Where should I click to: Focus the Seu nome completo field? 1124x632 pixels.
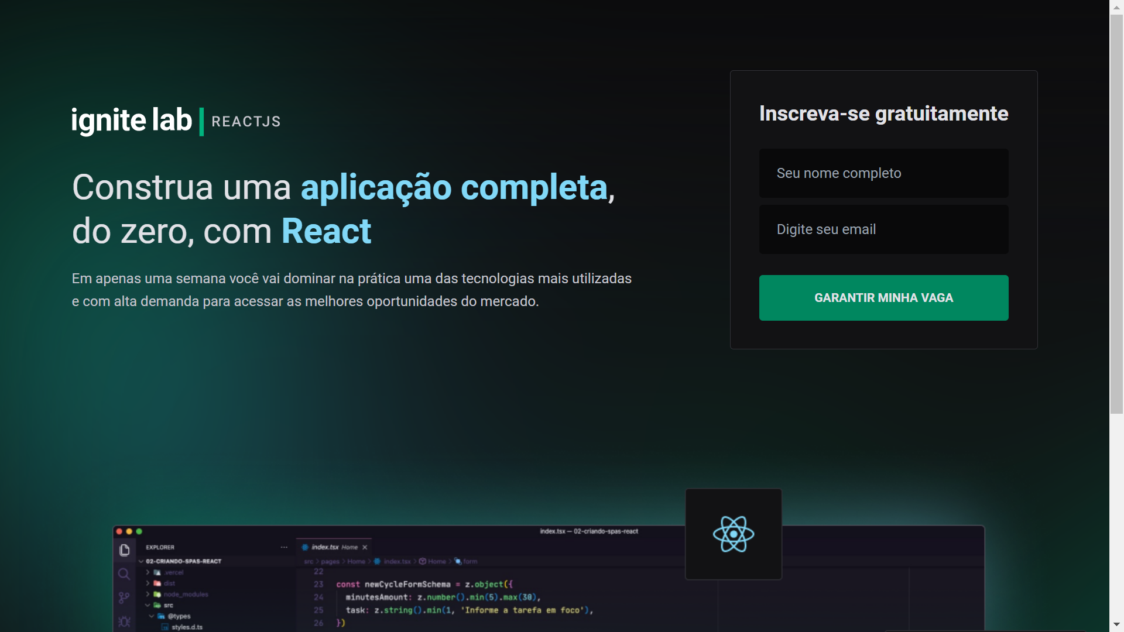pos(883,173)
